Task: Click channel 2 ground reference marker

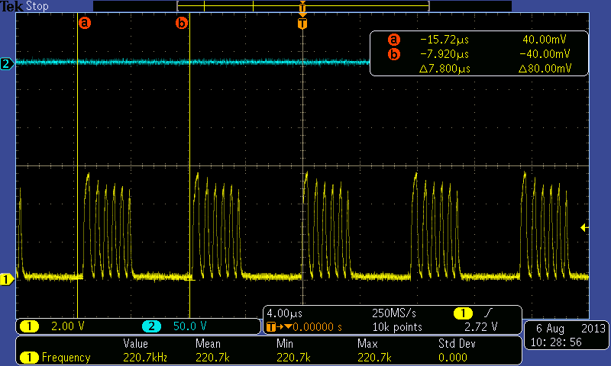Action: 7,63
